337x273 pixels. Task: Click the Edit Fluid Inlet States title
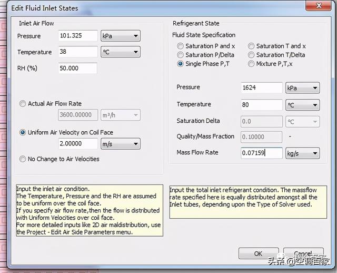pos(45,8)
